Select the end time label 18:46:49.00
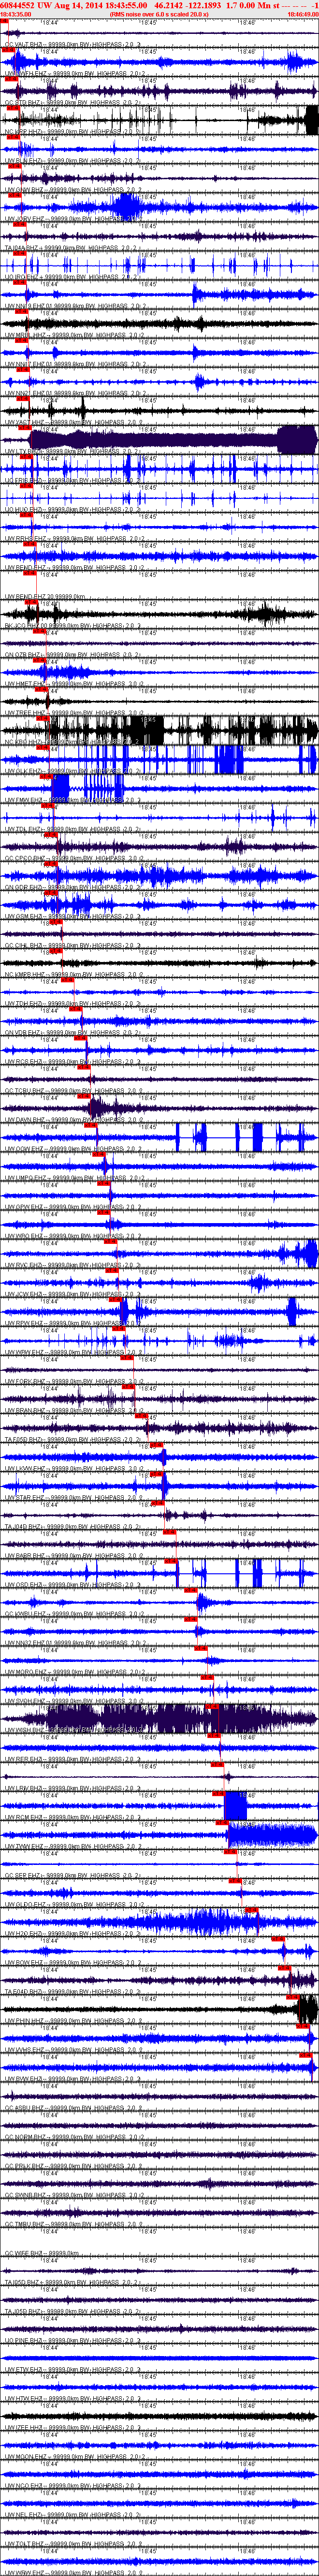 [302, 15]
